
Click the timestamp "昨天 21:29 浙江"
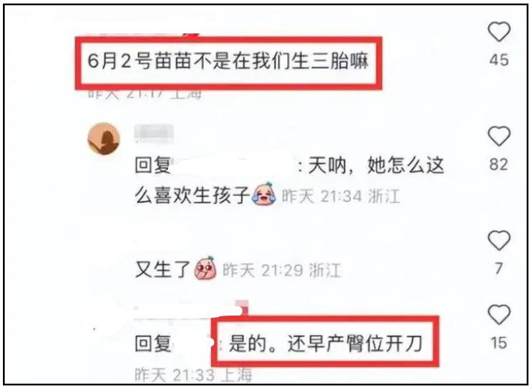click(282, 270)
